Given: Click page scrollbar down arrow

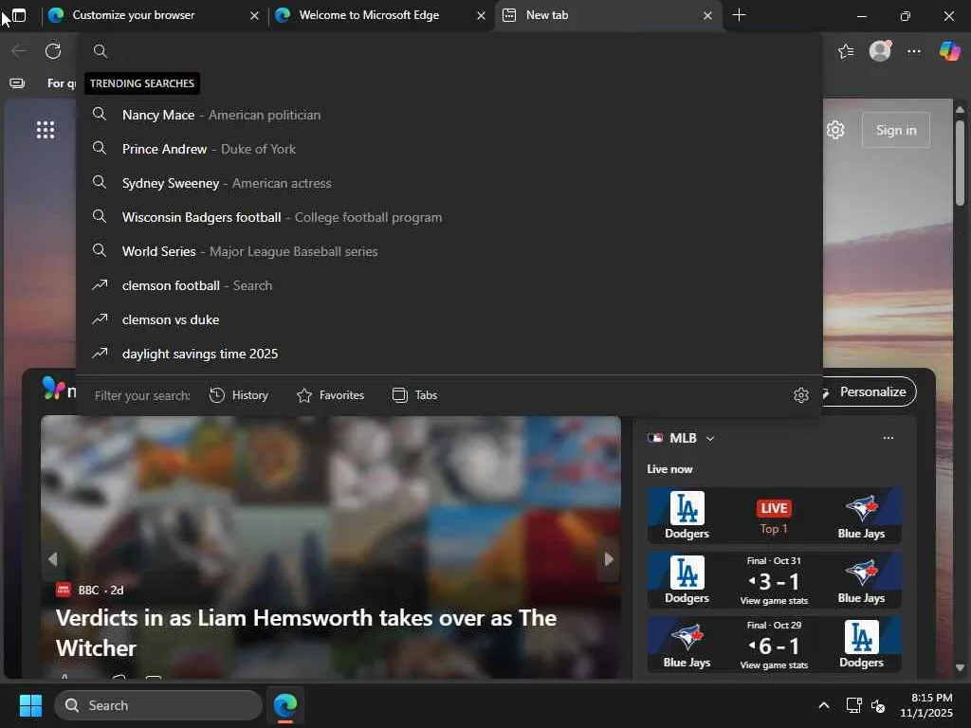Looking at the screenshot, I should (x=960, y=667).
